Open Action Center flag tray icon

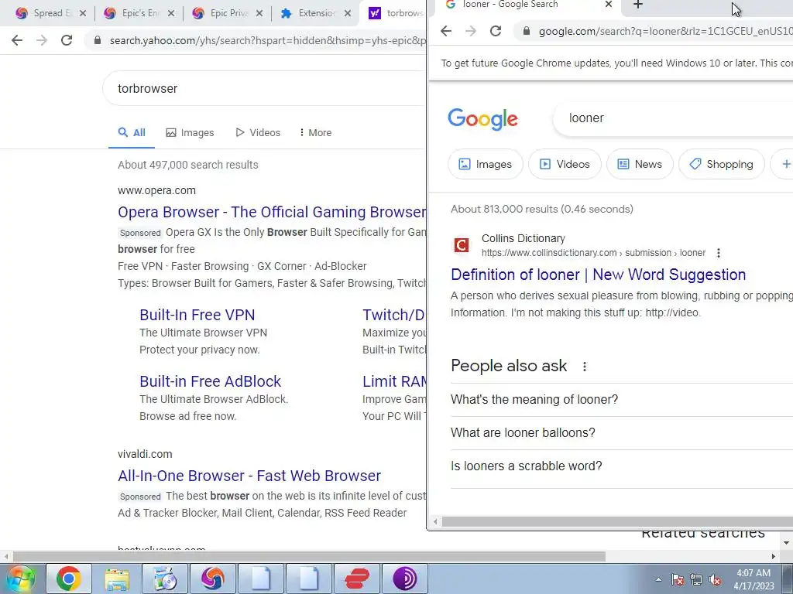(678, 579)
